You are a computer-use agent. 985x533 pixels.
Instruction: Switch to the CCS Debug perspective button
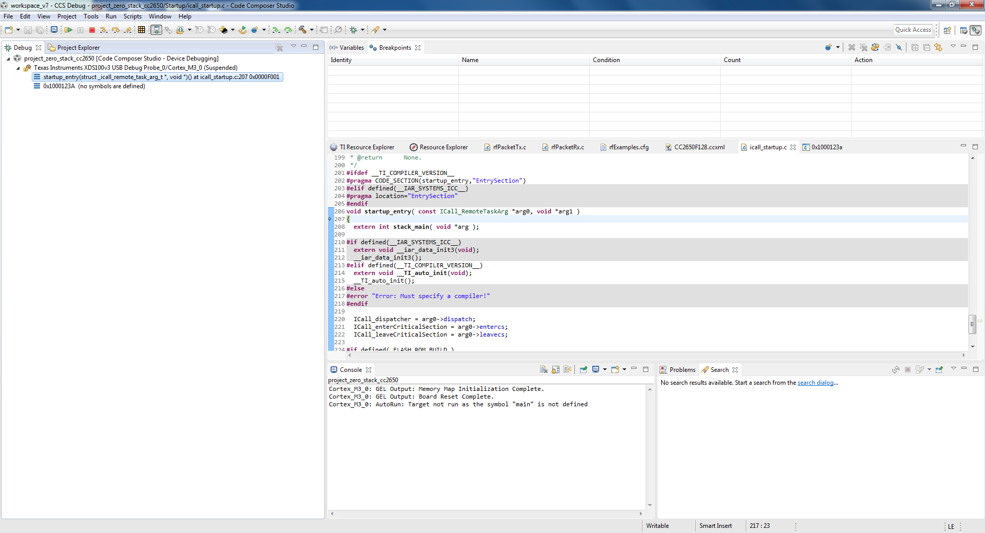coord(975,30)
